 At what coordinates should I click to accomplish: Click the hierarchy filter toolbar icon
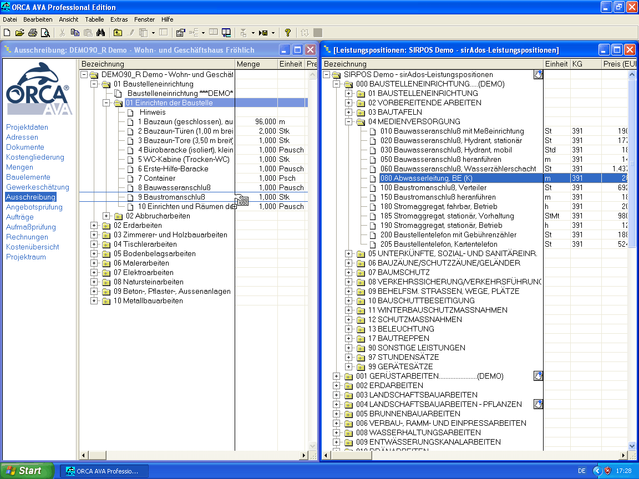(244, 33)
